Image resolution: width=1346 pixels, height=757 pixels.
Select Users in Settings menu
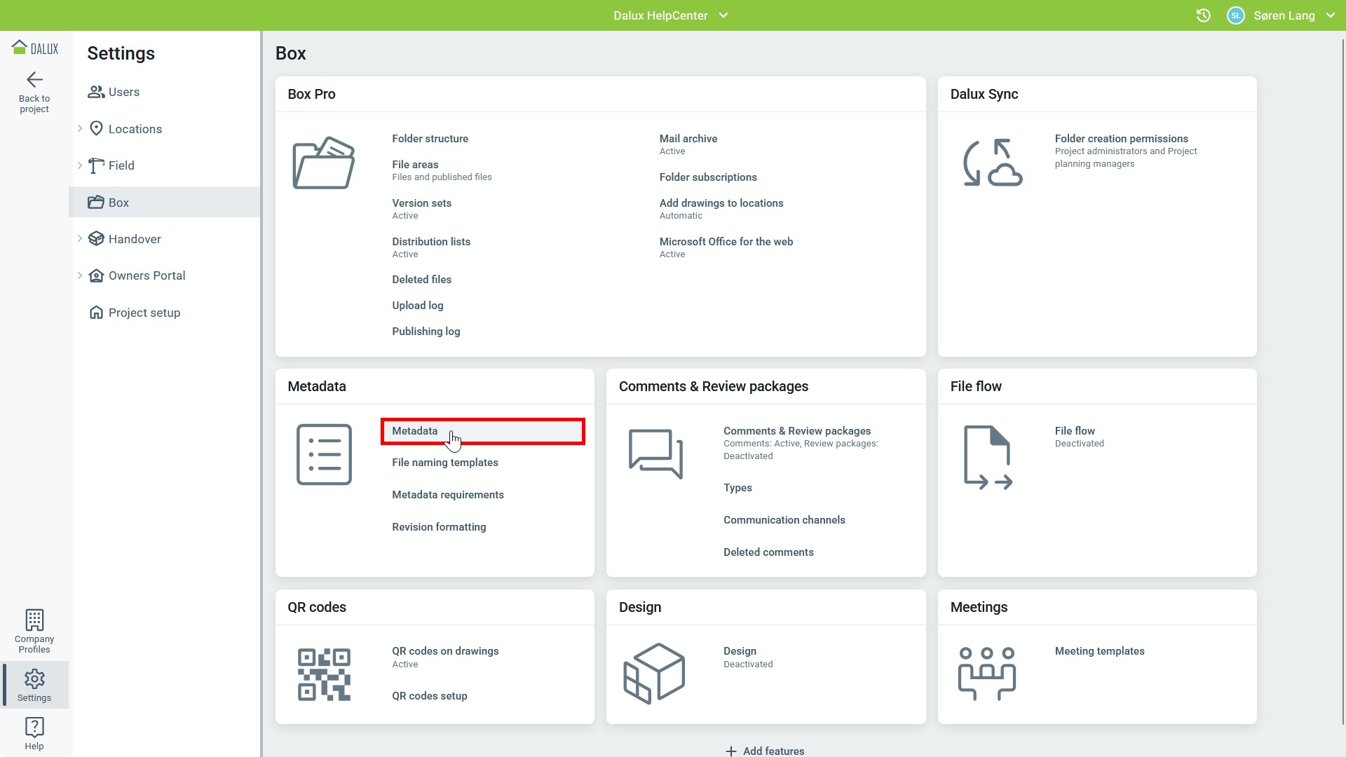pyautogui.click(x=123, y=92)
